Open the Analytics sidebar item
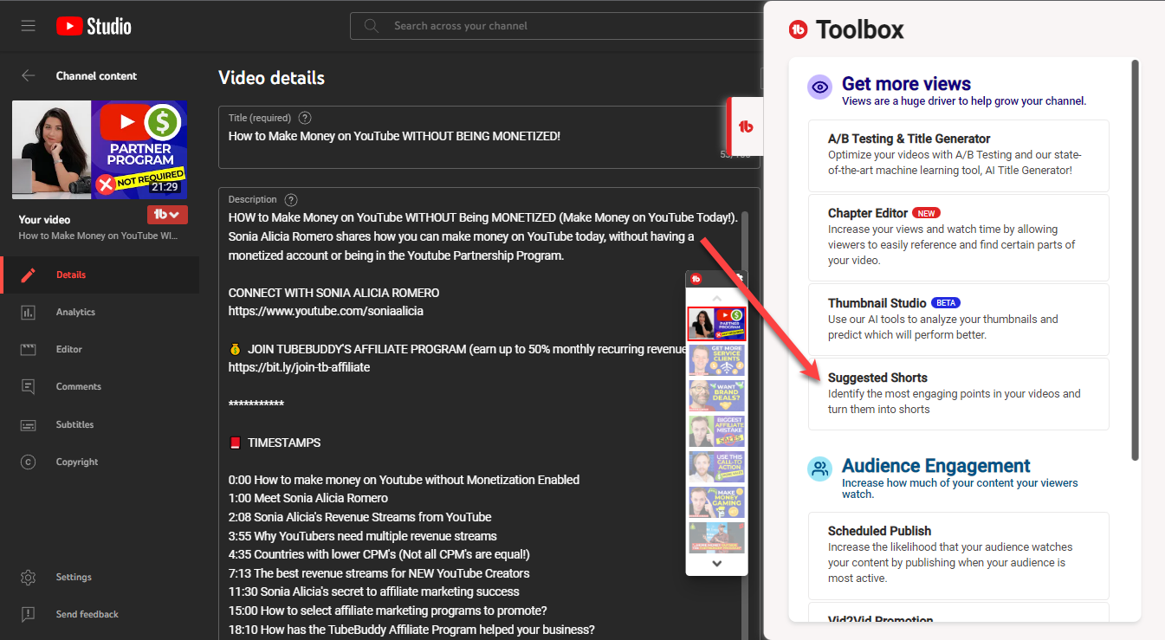1165x640 pixels. pos(75,312)
